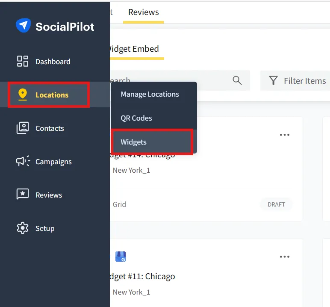
Task: Choose Widgets in the flyout menu
Action: point(133,142)
